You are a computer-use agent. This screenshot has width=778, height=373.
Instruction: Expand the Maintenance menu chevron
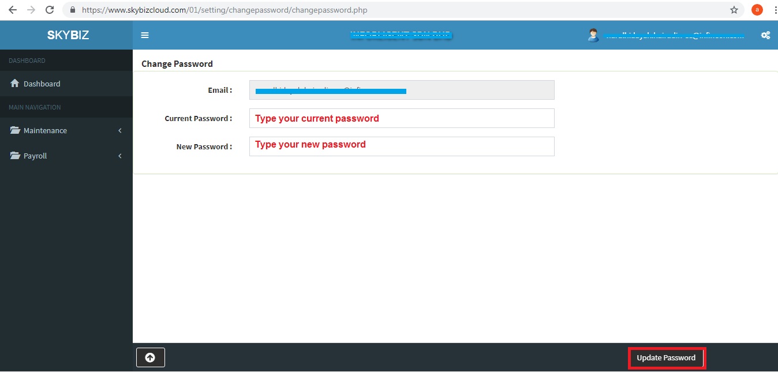coord(120,131)
